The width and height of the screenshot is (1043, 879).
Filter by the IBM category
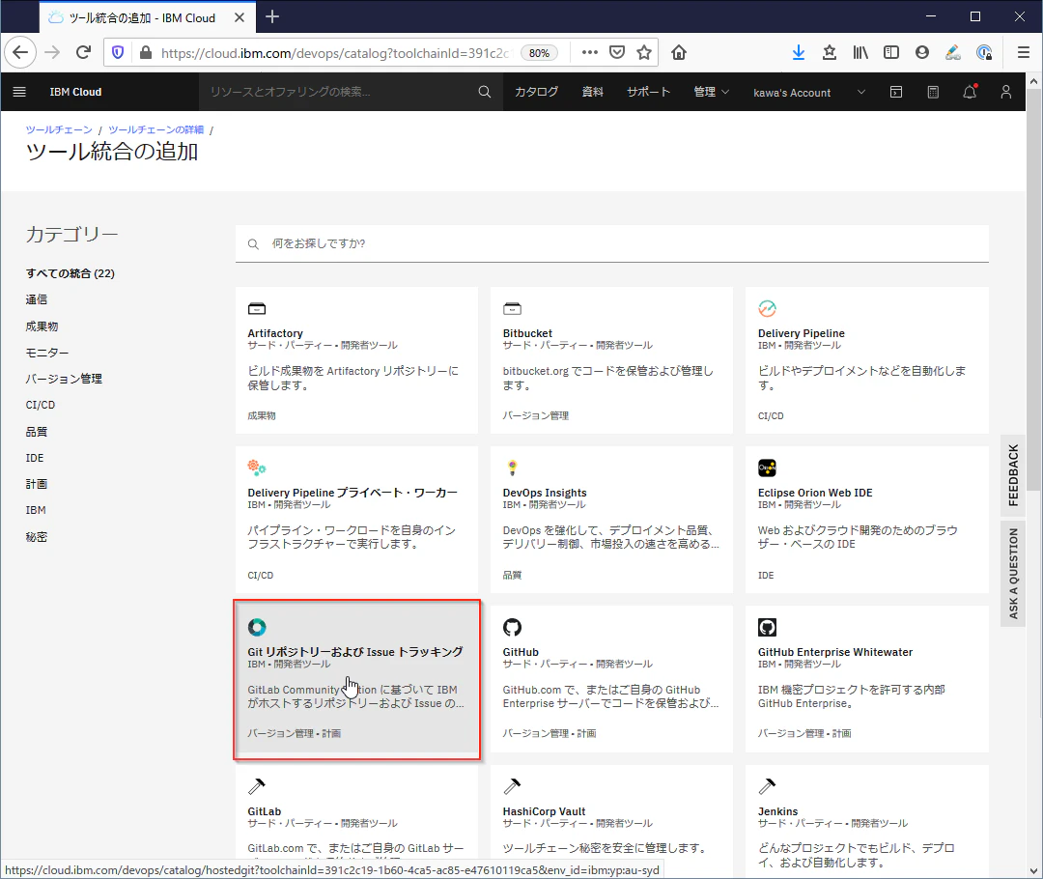click(36, 510)
